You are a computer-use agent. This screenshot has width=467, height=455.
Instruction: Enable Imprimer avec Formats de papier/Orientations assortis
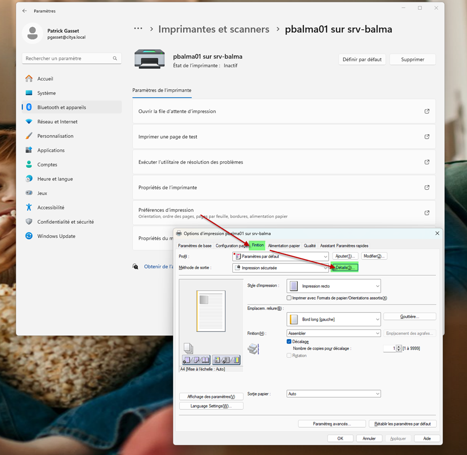click(x=289, y=298)
